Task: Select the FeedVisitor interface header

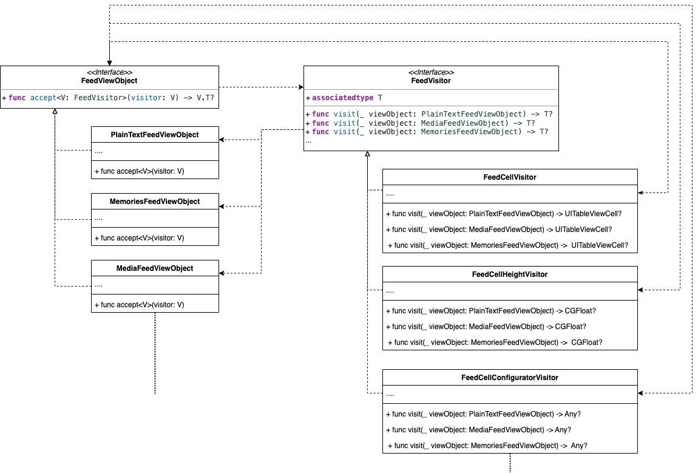Action: click(431, 80)
